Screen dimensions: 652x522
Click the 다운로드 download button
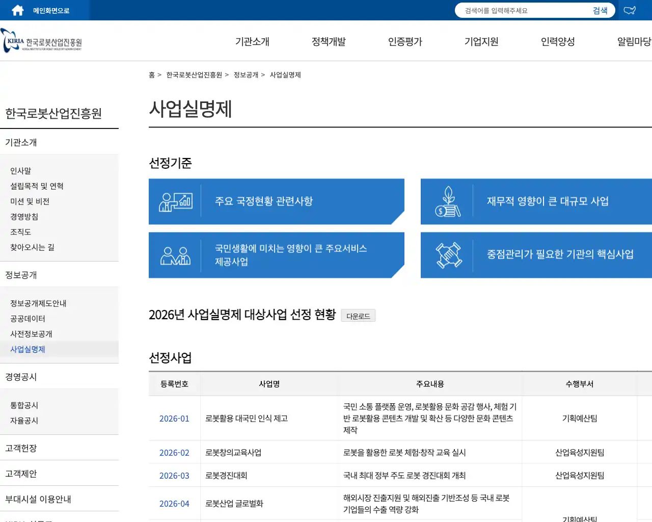[x=358, y=315]
